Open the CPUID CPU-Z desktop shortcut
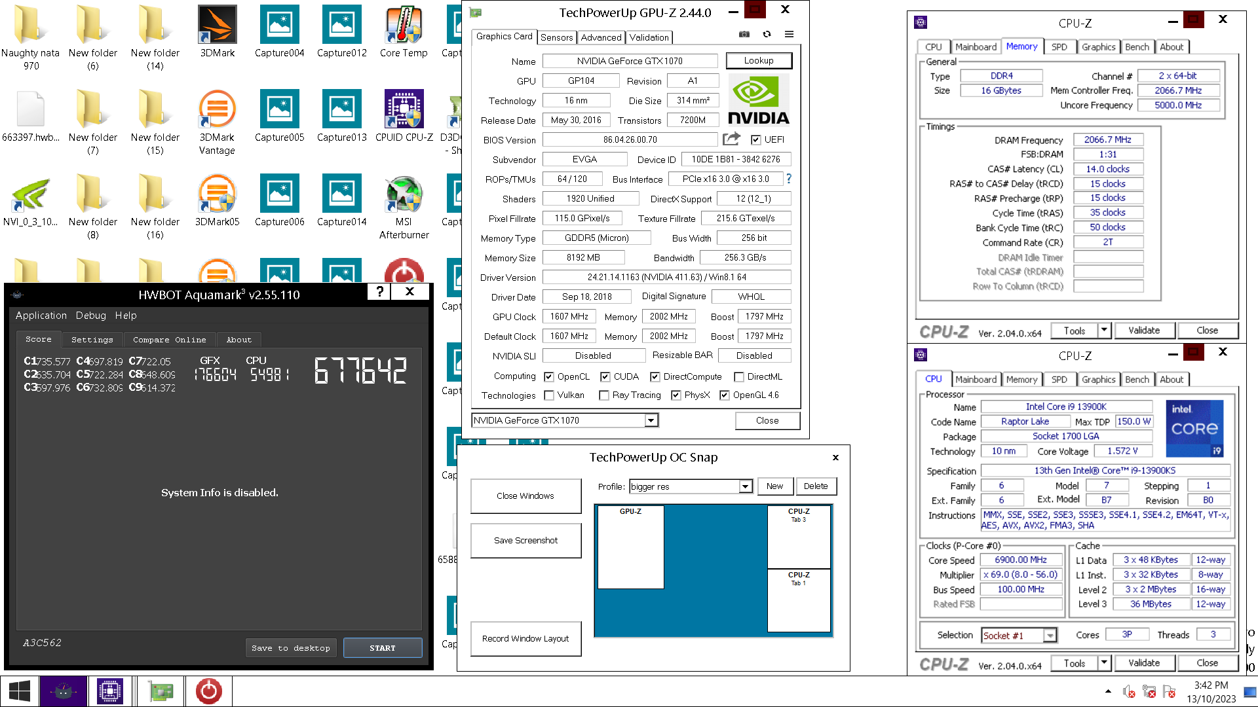Screen dimensions: 1258x707 [x=404, y=116]
